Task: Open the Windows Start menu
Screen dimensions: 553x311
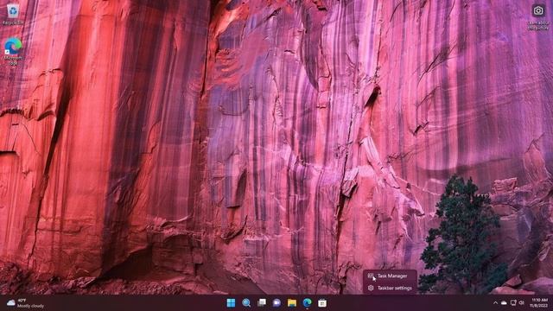Action: click(x=231, y=303)
